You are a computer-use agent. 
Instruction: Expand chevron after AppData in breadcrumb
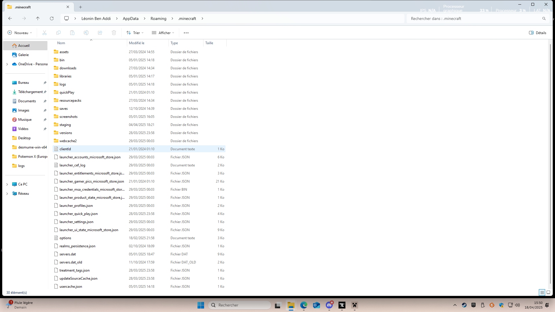[x=145, y=18]
